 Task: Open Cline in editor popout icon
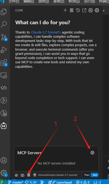(84, 10)
